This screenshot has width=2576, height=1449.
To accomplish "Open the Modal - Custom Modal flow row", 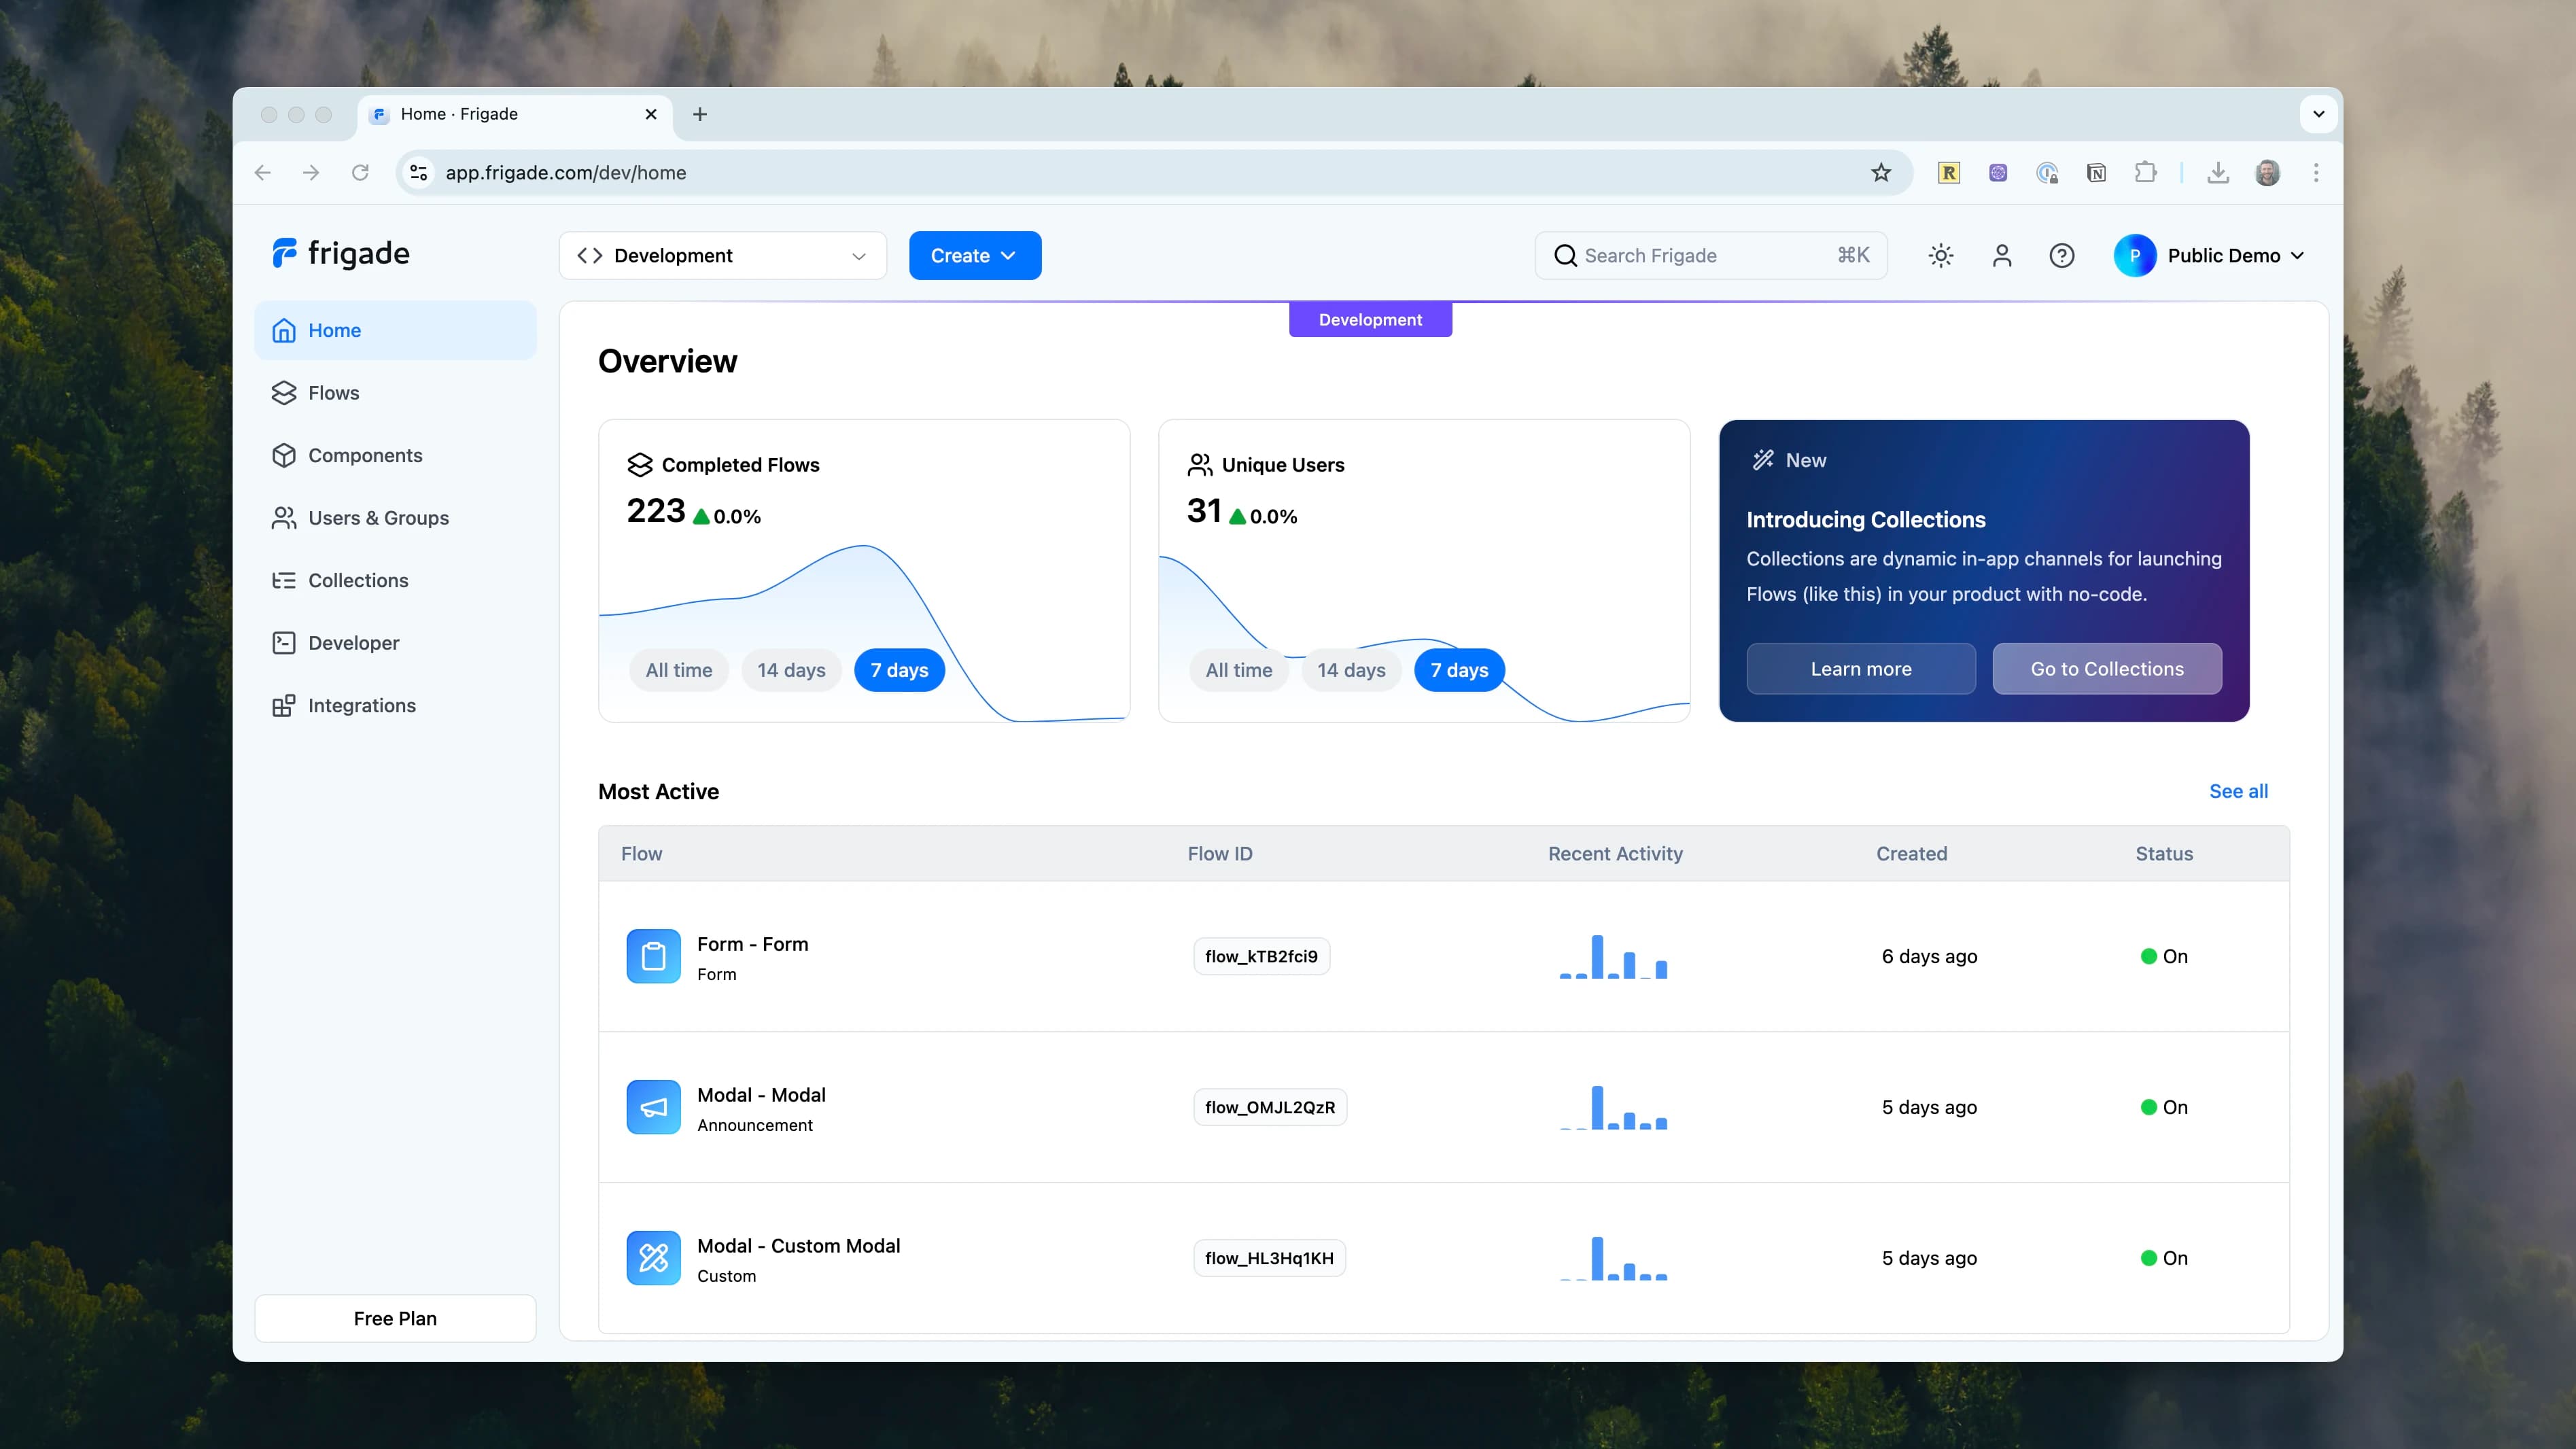I will [1444, 1258].
